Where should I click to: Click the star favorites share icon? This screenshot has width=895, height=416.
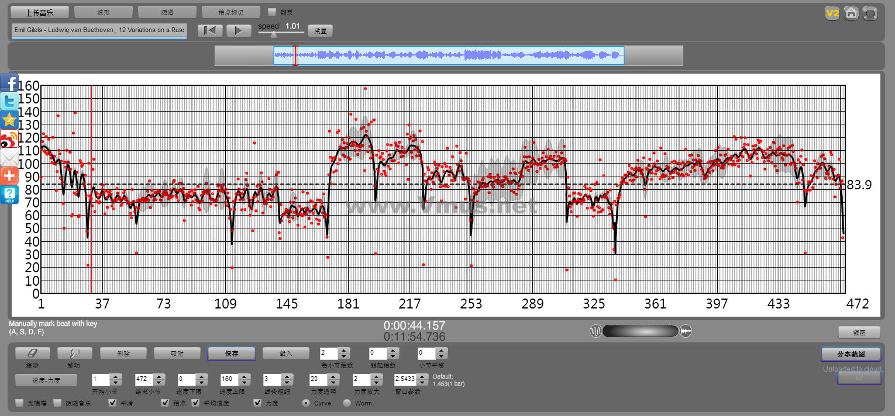[x=9, y=121]
